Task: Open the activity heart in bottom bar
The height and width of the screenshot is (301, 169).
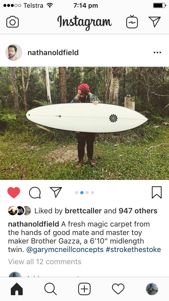Action: 118,289
